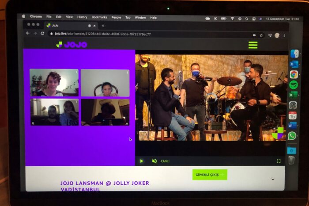Open the Window menu
Image resolution: width=309 pixels, height=206 pixels.
[x=140, y=18]
